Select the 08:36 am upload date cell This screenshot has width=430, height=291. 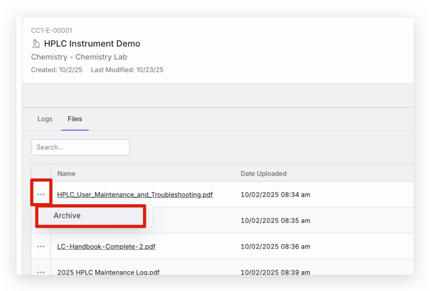click(x=275, y=246)
